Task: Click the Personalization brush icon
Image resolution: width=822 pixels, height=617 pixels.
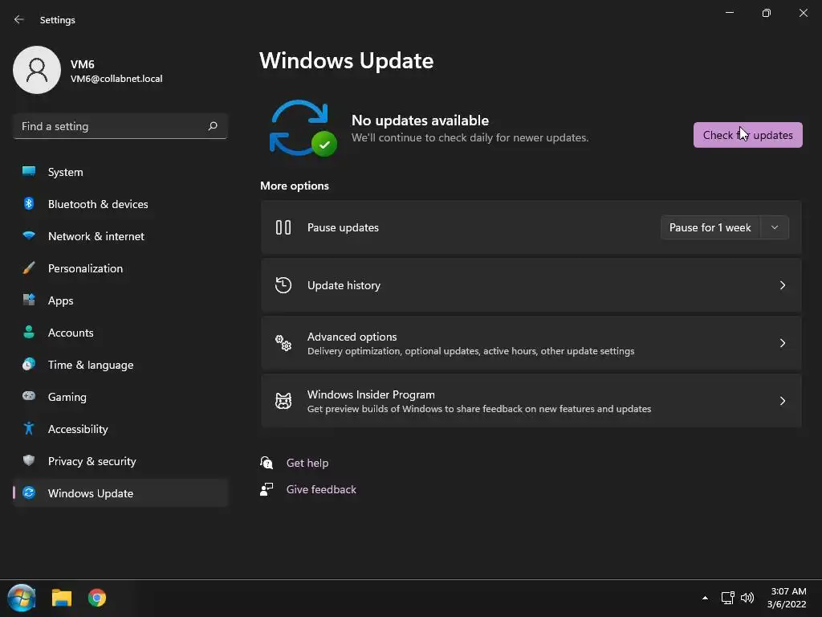Action: [x=29, y=268]
